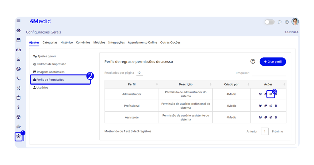
Task: Duplicate the Profissional profile
Action: click(x=266, y=106)
